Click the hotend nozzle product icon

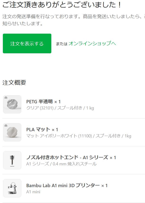[x=12, y=160]
